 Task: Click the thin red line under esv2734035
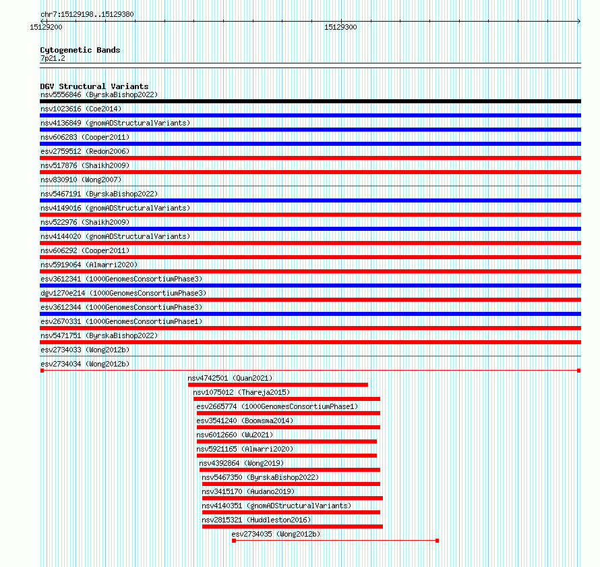click(x=336, y=541)
